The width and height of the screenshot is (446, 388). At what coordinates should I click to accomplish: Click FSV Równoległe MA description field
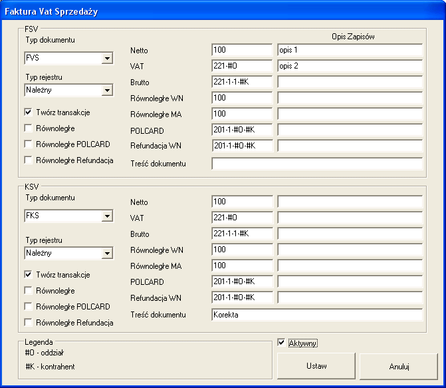click(350, 114)
